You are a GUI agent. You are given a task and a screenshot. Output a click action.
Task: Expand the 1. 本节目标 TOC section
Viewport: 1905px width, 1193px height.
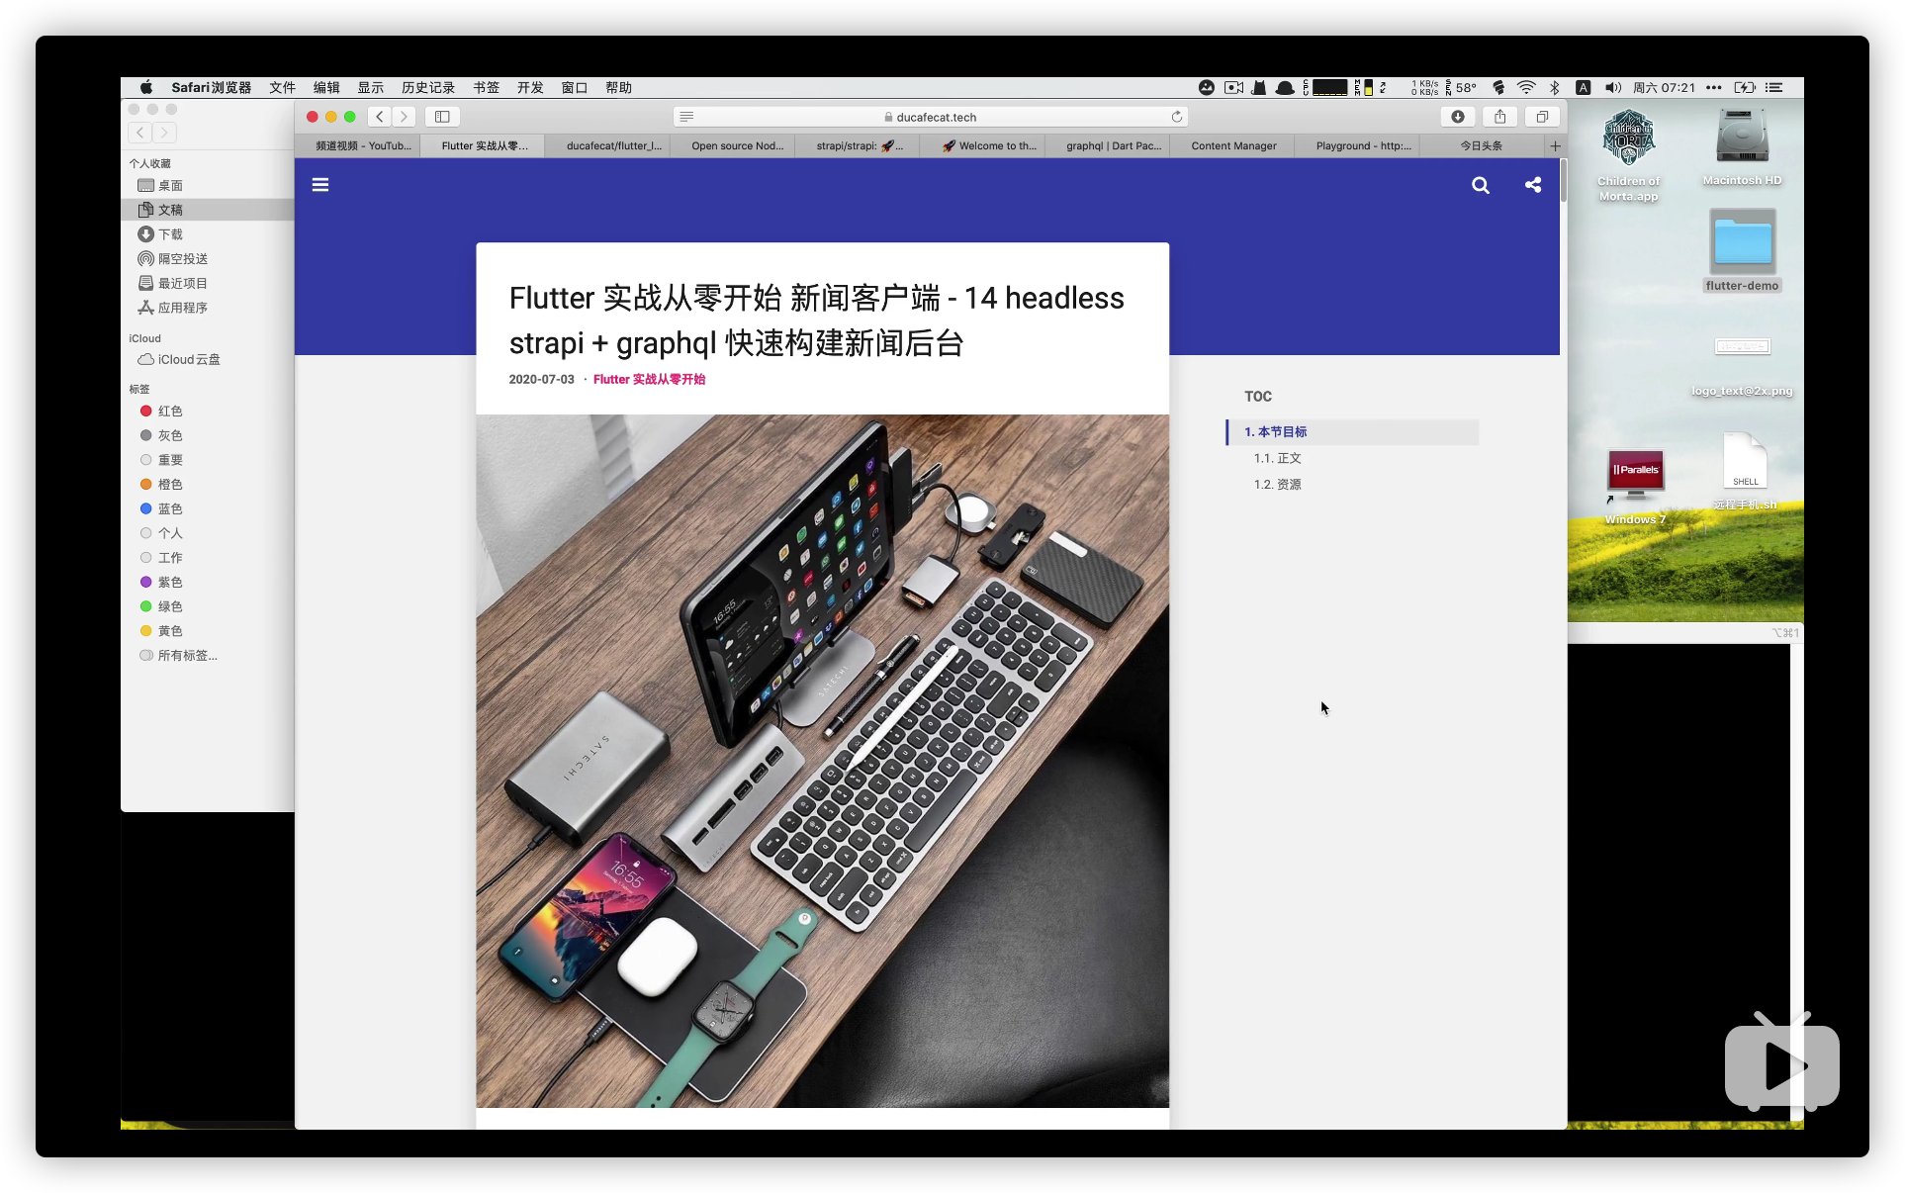[1276, 432]
